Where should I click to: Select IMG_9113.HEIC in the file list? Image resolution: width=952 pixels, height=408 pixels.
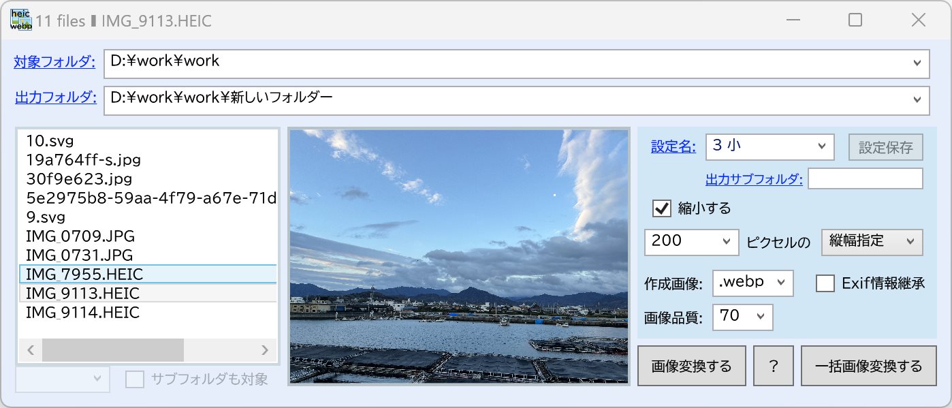click(x=148, y=294)
